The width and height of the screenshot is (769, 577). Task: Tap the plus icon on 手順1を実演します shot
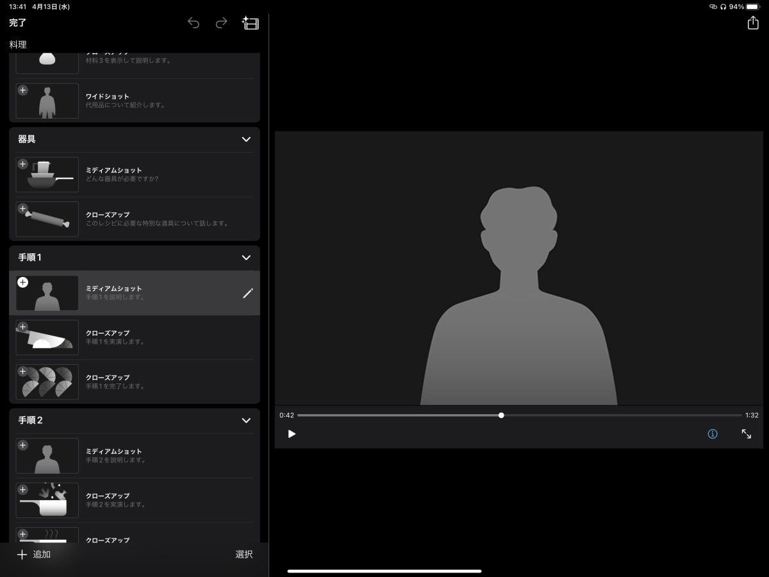23,327
